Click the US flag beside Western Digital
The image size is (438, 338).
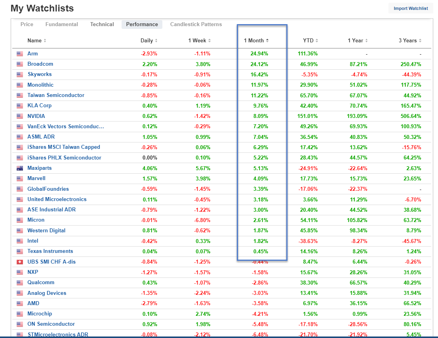[19, 231]
